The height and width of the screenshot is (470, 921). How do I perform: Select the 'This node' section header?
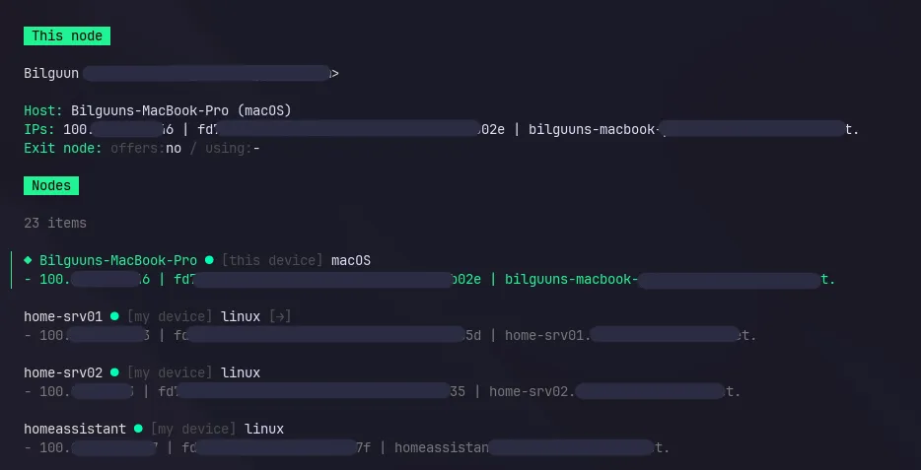click(67, 35)
